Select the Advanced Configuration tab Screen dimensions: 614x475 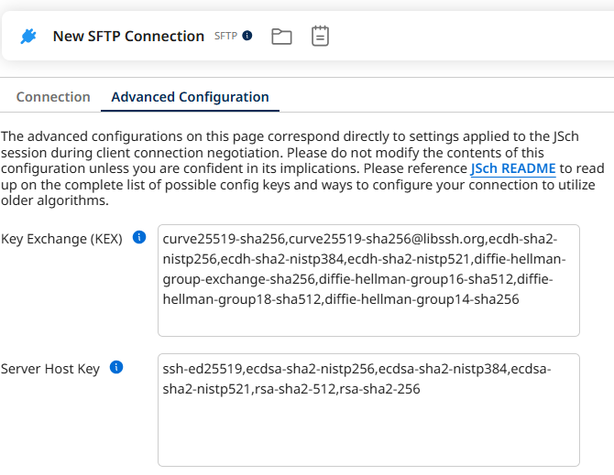coord(190,97)
